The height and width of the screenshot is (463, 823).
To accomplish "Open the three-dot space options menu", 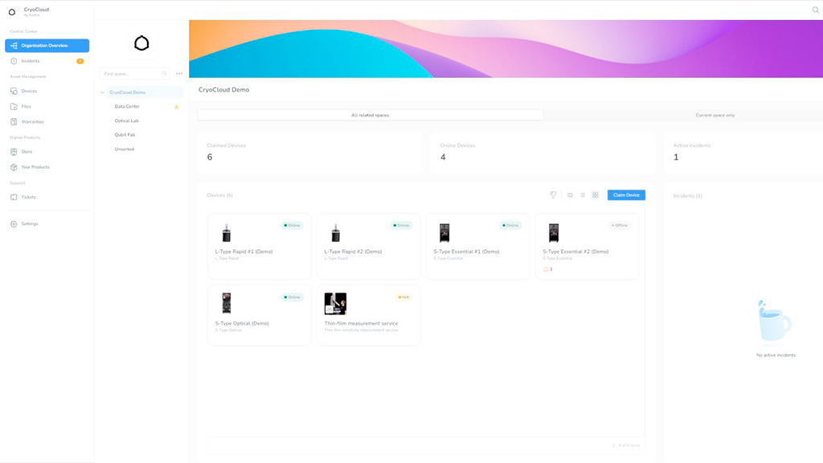I will pyautogui.click(x=179, y=73).
